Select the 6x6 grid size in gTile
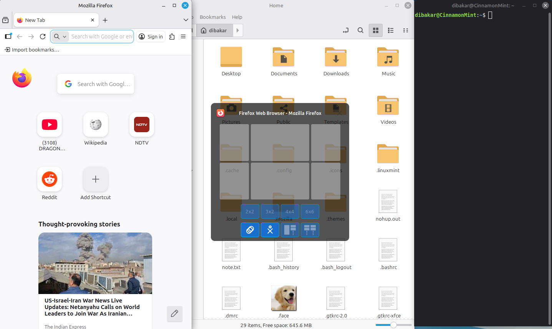This screenshot has width=552, height=329. coord(310,211)
